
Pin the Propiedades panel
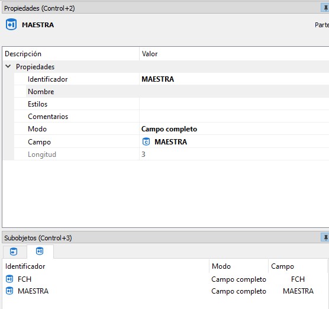[x=325, y=8]
